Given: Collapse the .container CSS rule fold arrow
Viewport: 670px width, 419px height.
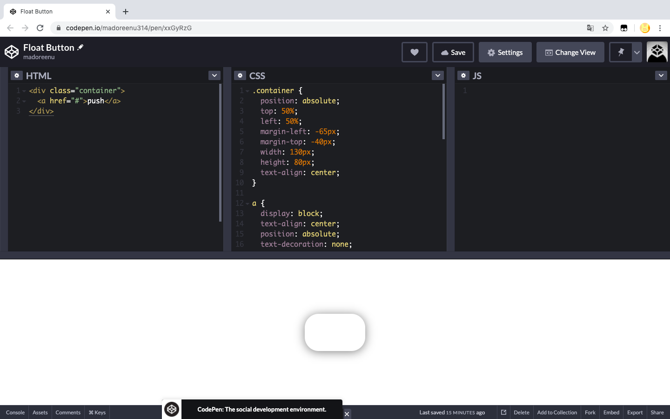Looking at the screenshot, I should (248, 91).
